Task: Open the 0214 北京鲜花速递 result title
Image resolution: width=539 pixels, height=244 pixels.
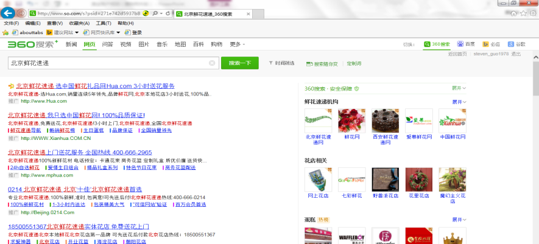Action: [x=74, y=189]
